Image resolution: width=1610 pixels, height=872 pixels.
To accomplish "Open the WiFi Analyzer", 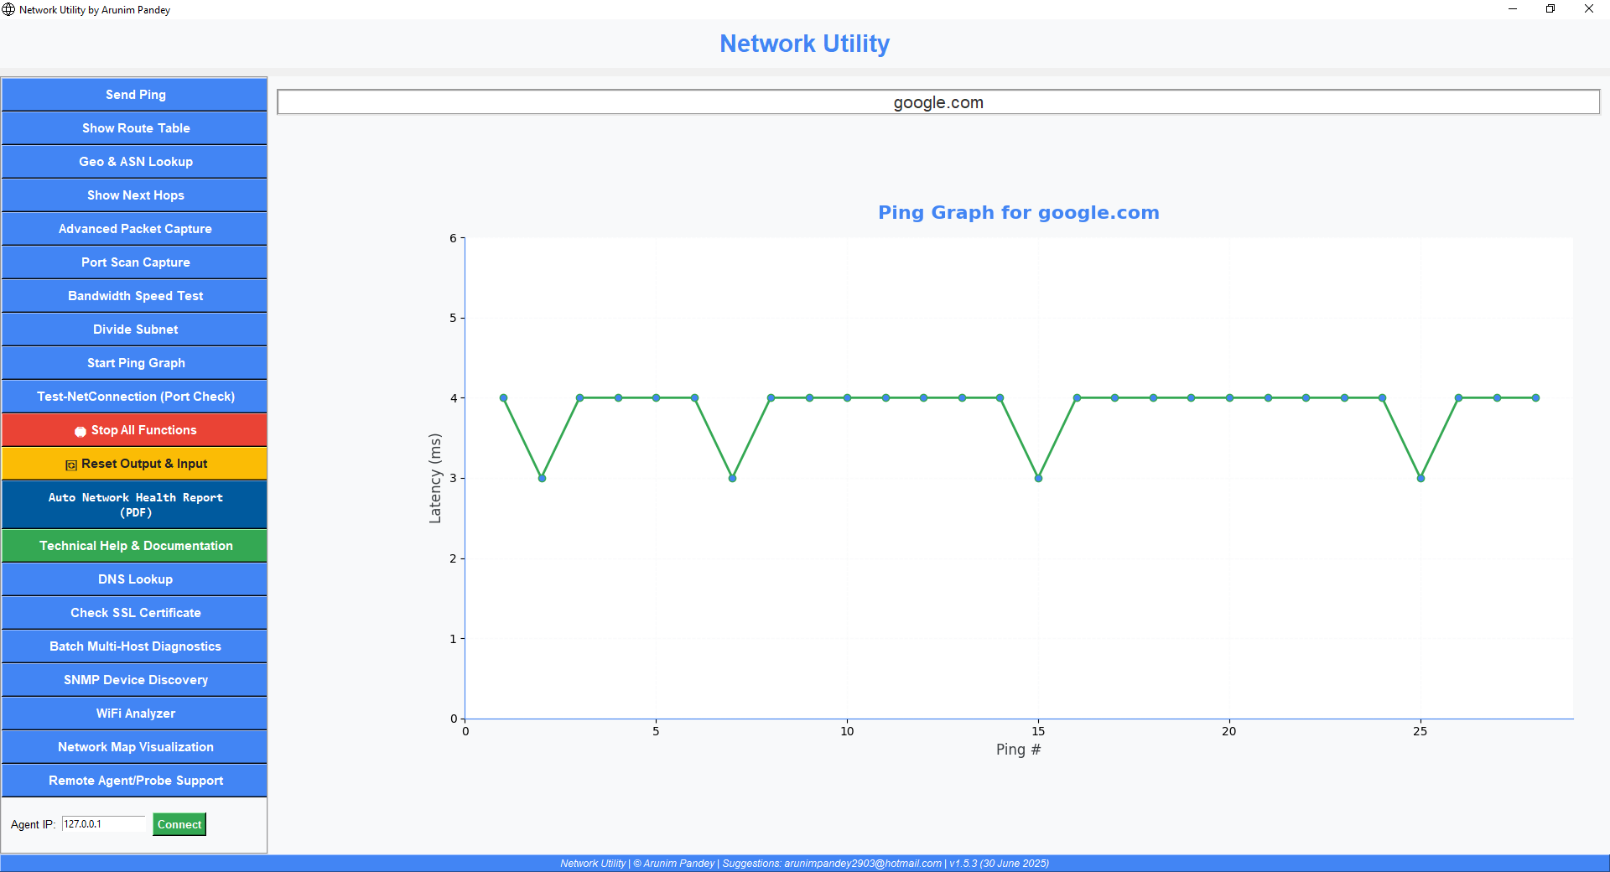I will pos(134,714).
